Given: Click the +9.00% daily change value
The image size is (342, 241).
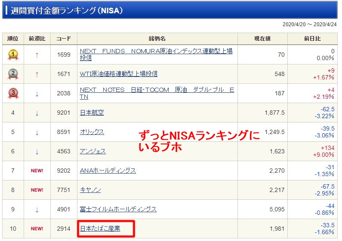Looking at the screenshot, I should pyautogui.click(x=324, y=155).
